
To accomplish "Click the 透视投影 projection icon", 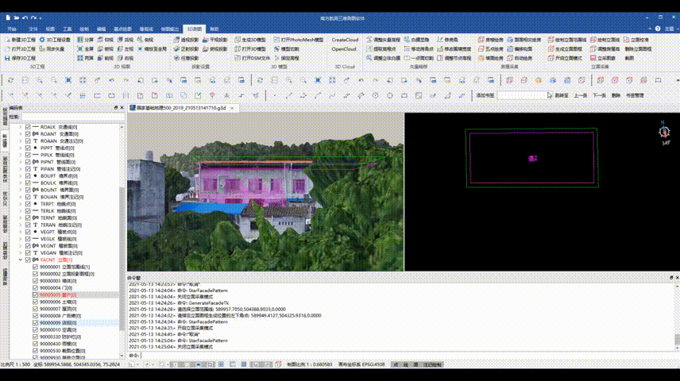I will point(178,40).
